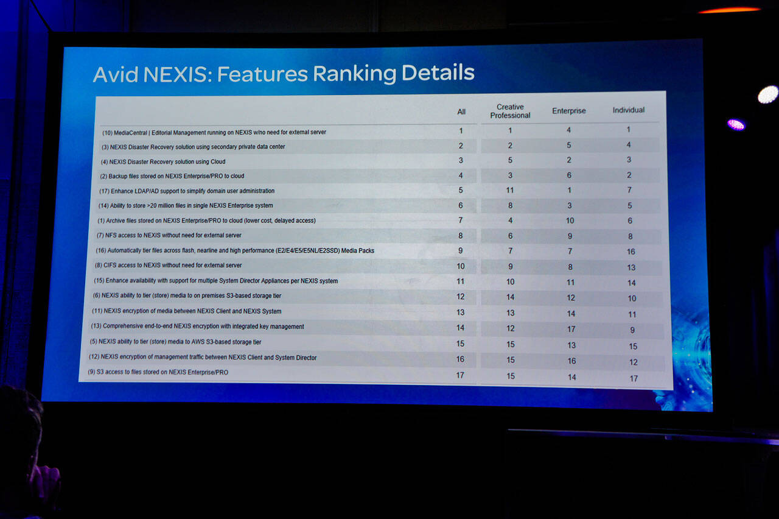Select the 'Enterprise' column header
779x519 pixels.
pos(569,111)
